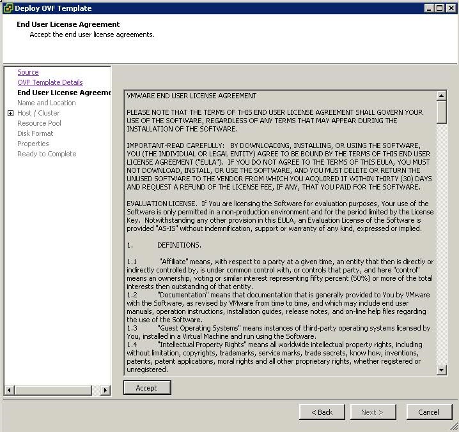Click the step list horizontal scrollbar thumb

pyautogui.click(x=53, y=390)
